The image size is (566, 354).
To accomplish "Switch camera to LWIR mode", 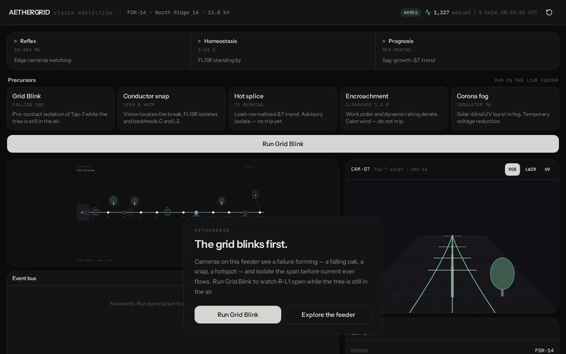I will 530,169.
